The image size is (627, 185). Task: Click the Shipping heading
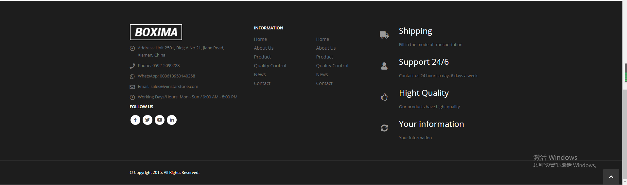(415, 31)
